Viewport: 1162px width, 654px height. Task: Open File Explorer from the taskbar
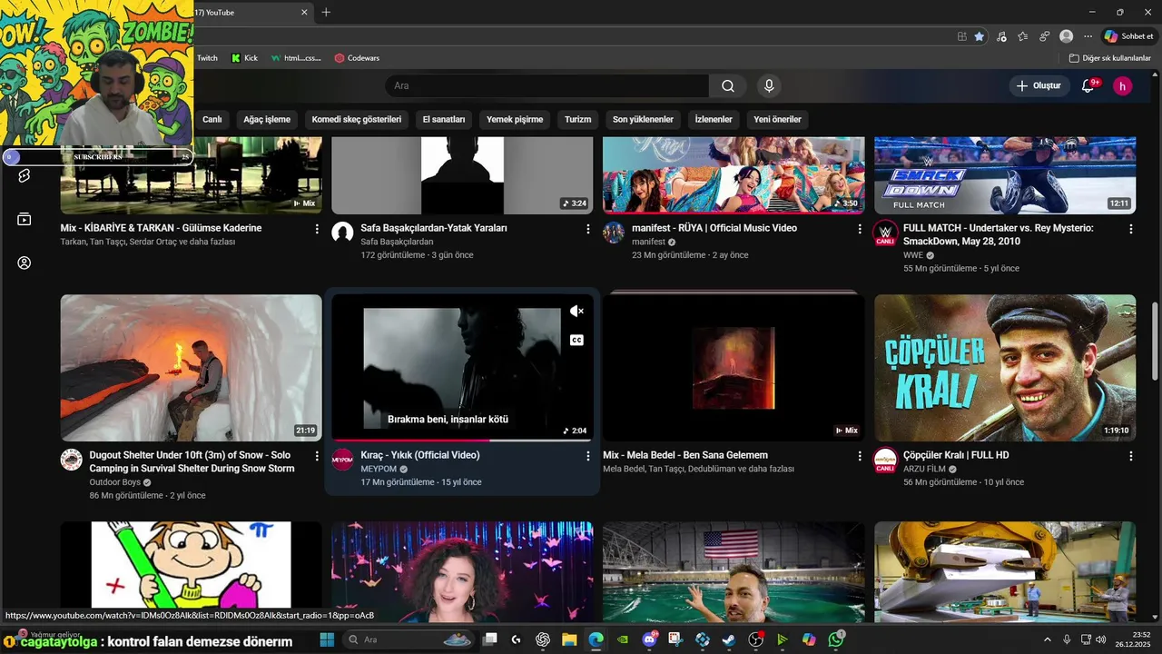coord(569,639)
